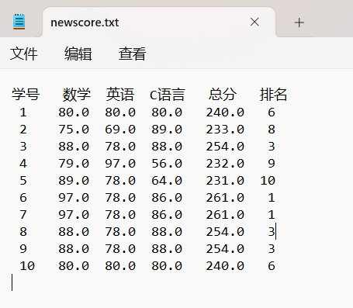Click the 英语 column header text

coord(120,94)
